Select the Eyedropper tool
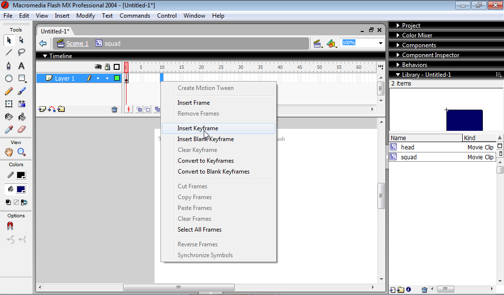Screen dimensions: 504x295 tap(9, 129)
